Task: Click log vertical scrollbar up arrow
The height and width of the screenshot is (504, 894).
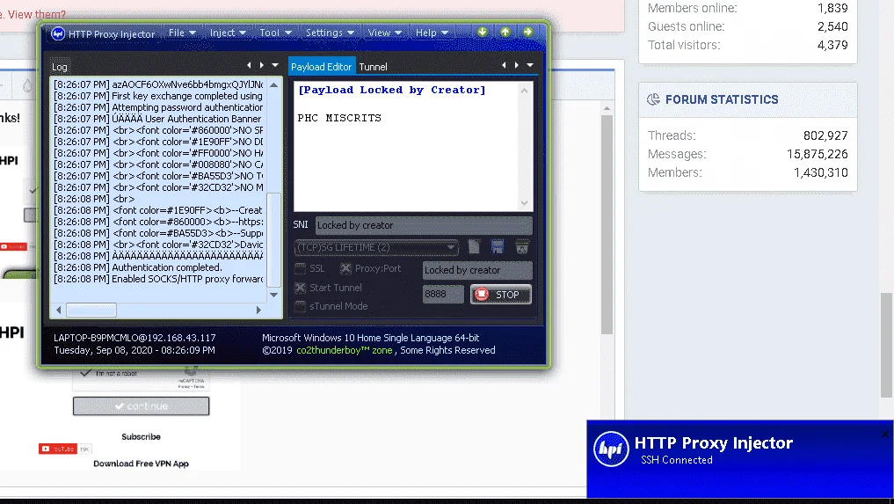Action: [273, 85]
